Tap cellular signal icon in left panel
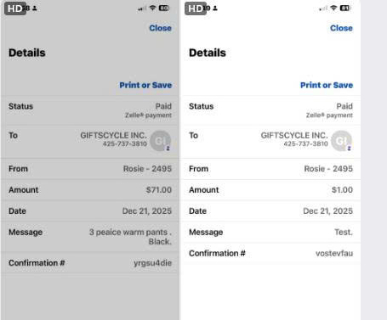The width and height of the screenshot is (387, 320). [142, 8]
